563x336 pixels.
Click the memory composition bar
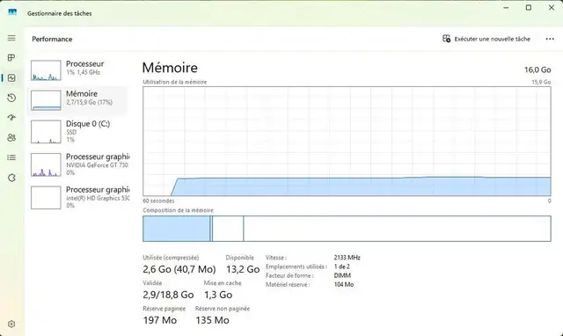coord(347,229)
